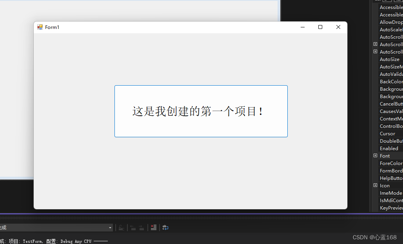This screenshot has height=244, width=403.
Task: Click the text label 这是我创建的第一个项目 on Form1
Action: [201, 111]
